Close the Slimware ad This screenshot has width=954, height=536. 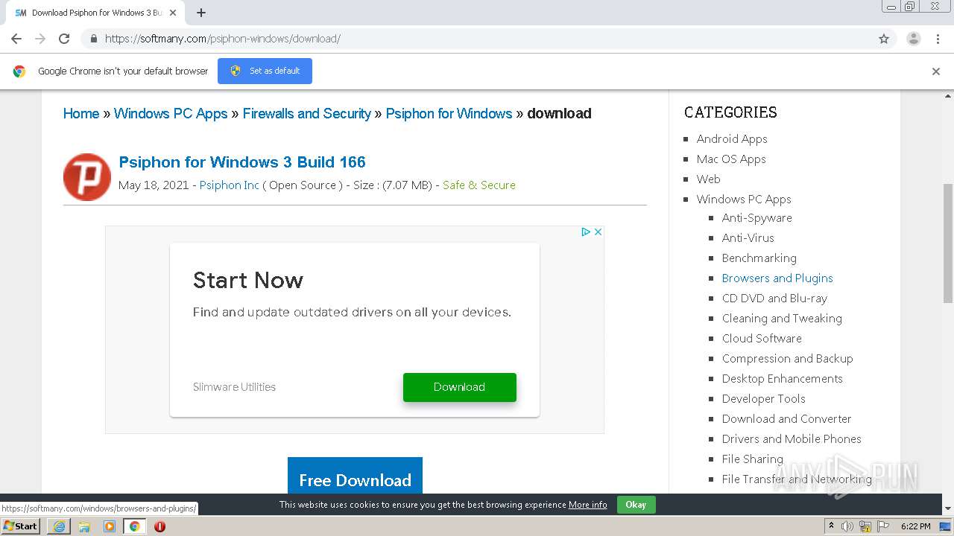click(x=598, y=232)
